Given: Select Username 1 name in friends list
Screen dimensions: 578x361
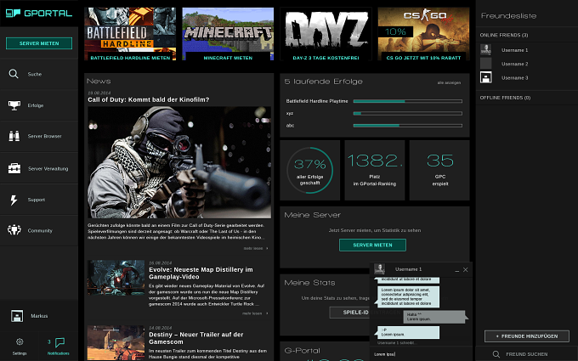Looking at the screenshot, I should tap(514, 50).
